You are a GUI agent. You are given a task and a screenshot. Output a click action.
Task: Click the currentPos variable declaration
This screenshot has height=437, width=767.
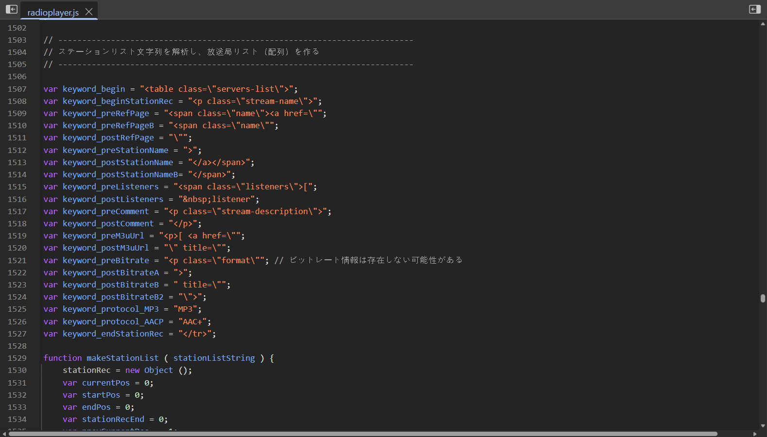(106, 383)
